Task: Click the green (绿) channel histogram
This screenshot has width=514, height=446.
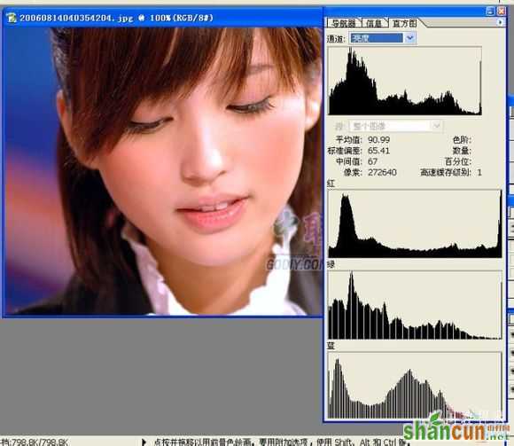Action: 415,305
